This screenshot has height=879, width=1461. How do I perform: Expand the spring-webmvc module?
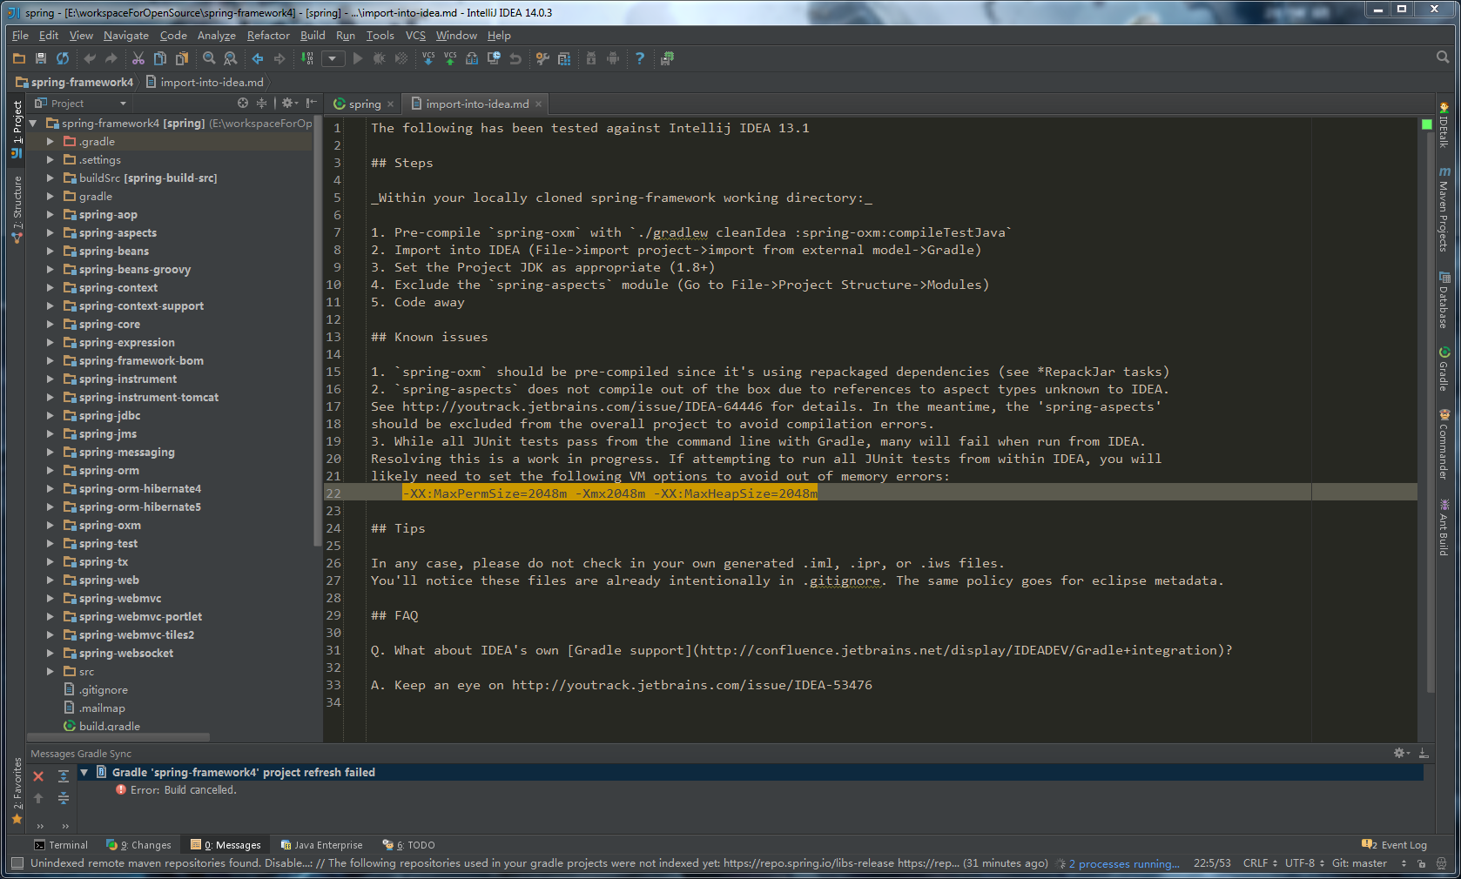coord(50,599)
